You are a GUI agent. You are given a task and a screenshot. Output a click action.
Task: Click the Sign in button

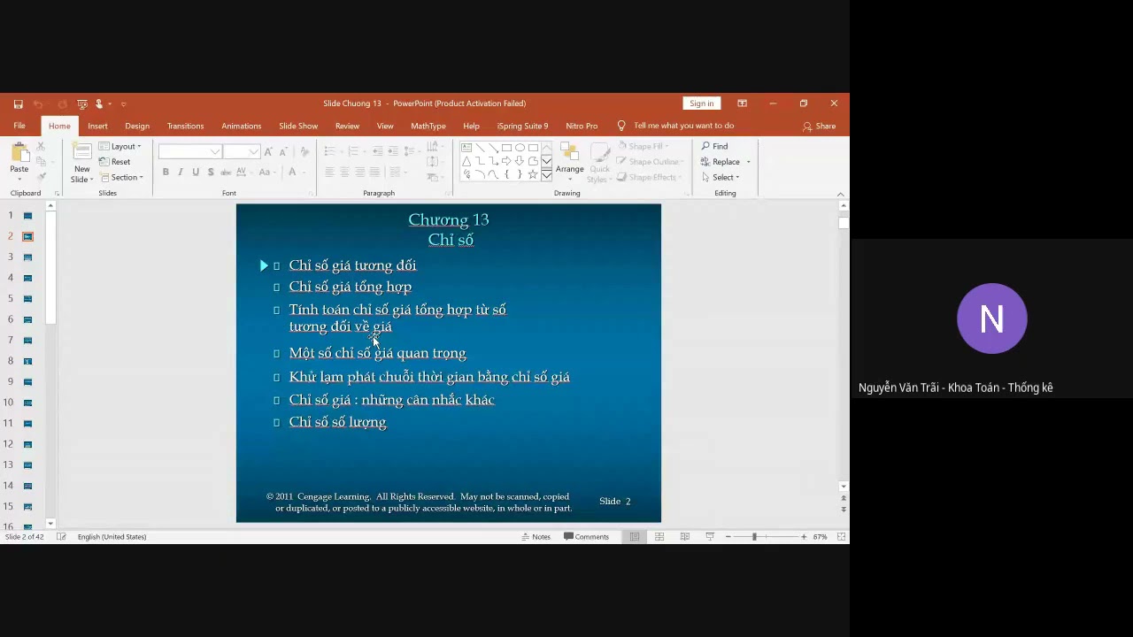[x=701, y=104]
